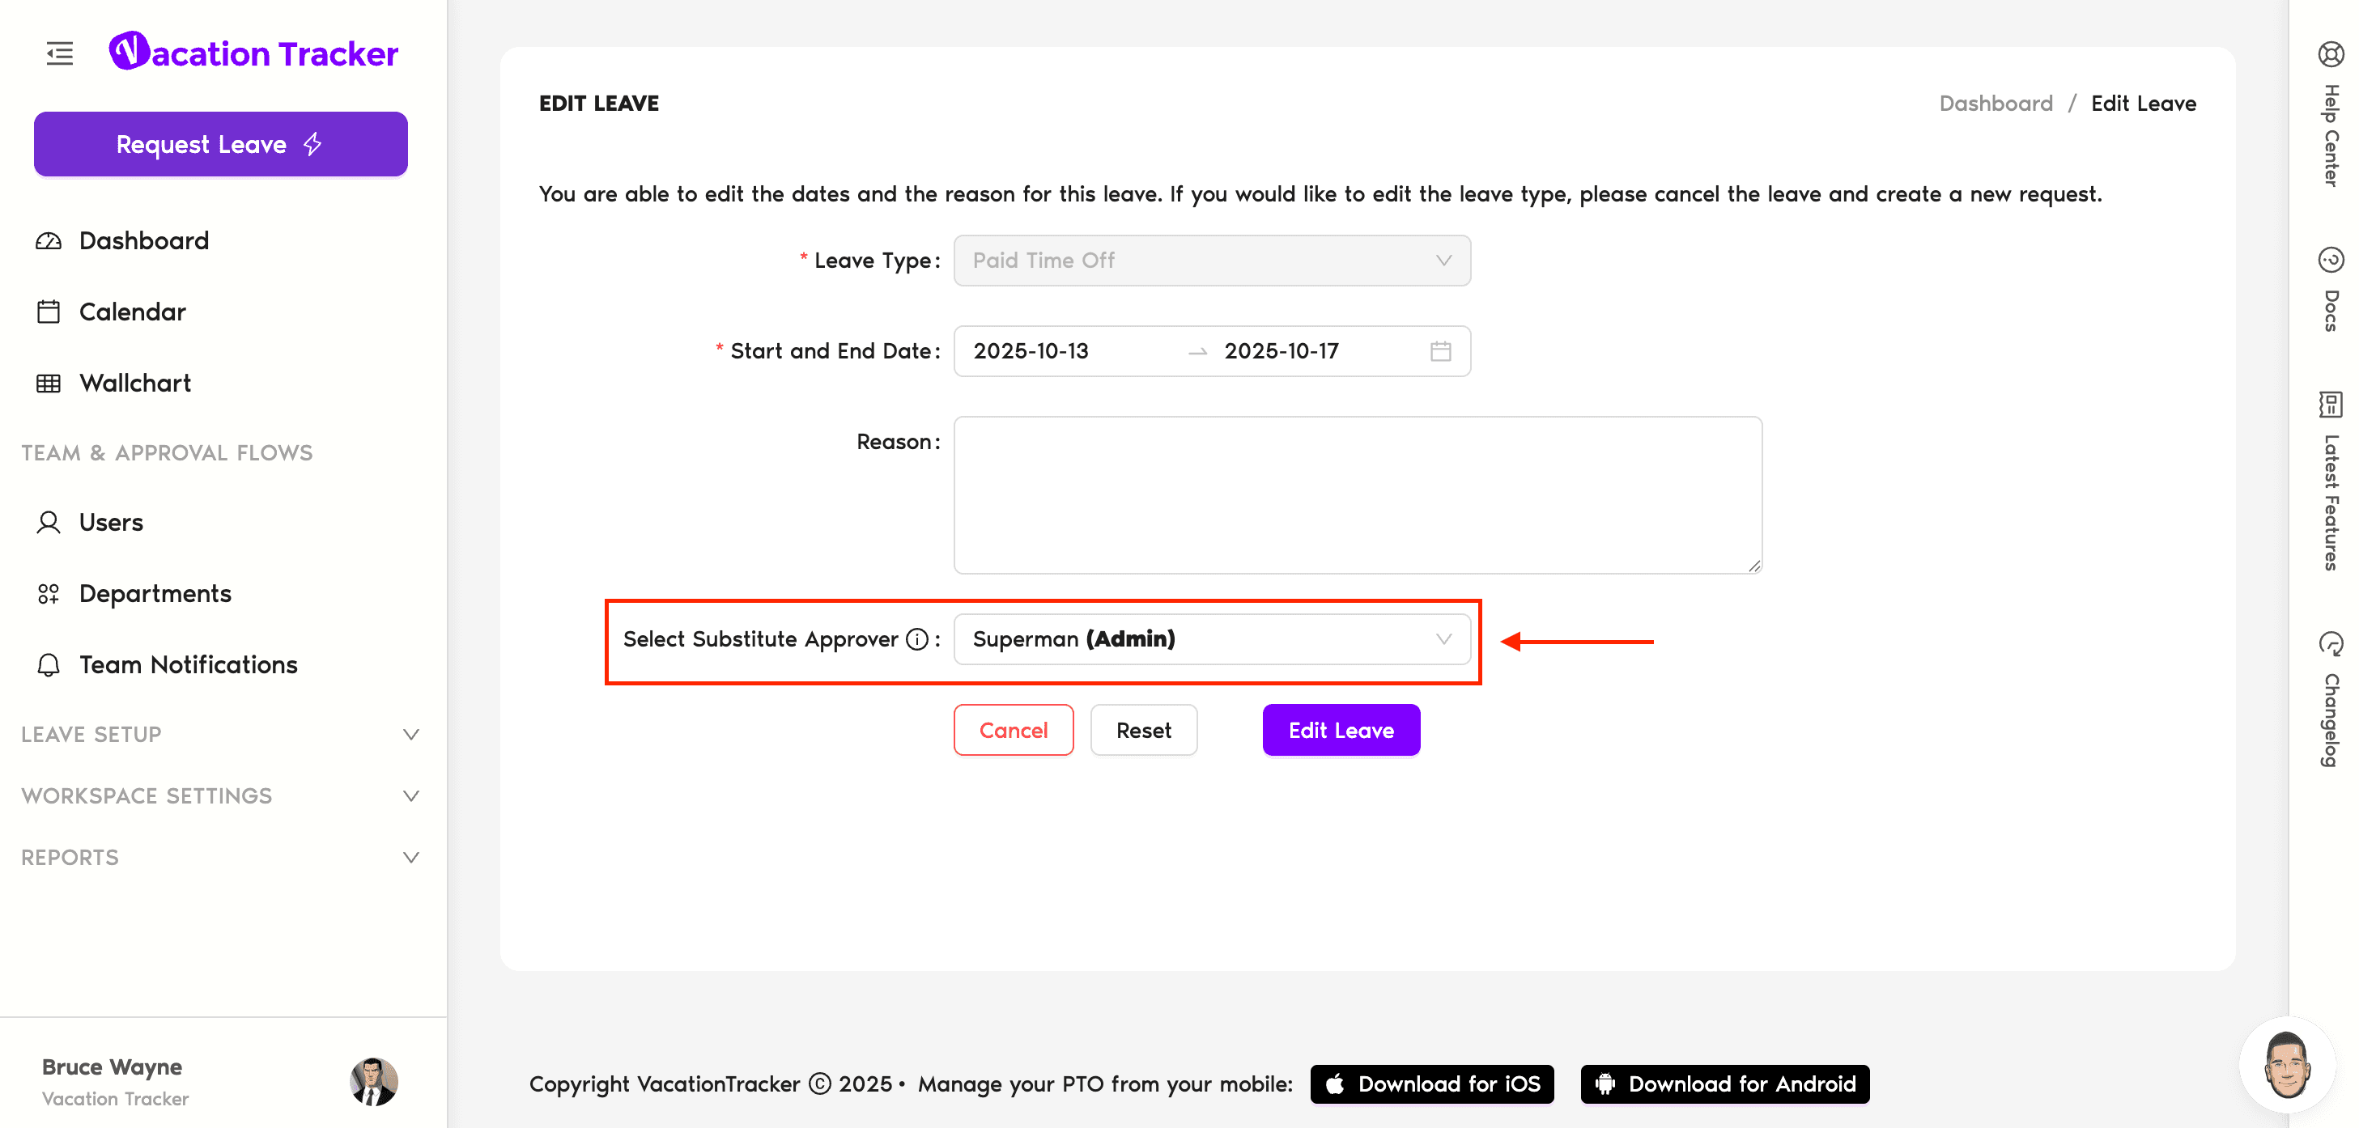Click the info icon beside Substitute Approver
This screenshot has height=1128, width=2359.
coord(916,639)
